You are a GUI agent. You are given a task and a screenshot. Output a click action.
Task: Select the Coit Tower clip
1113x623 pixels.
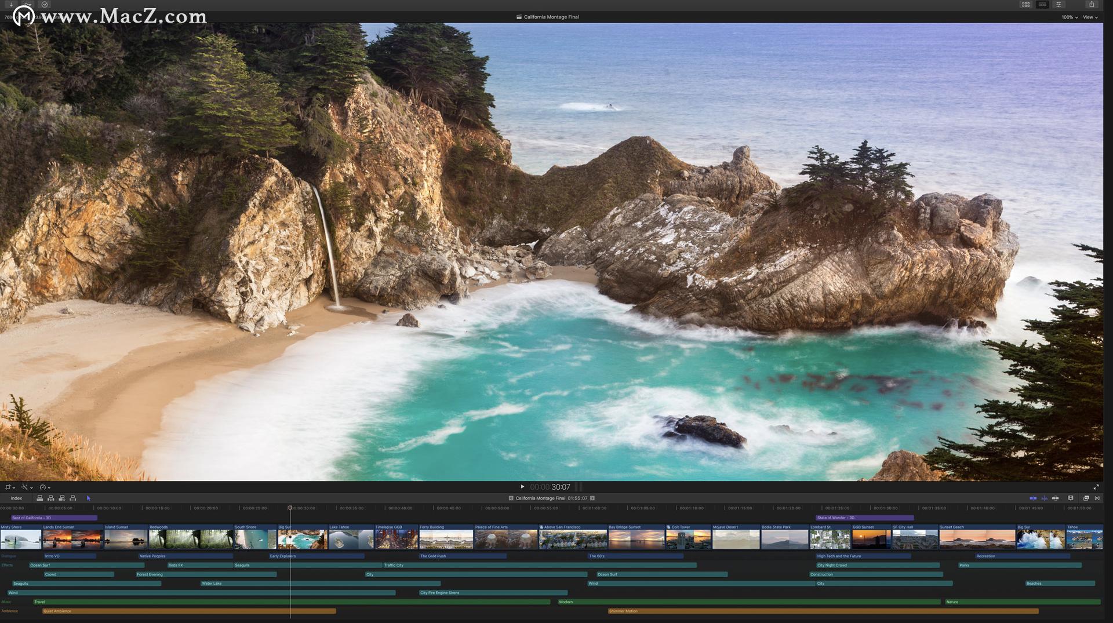688,537
